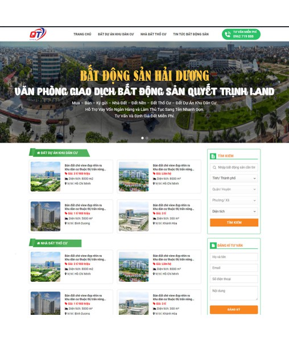Click the Họ và tên input field
The image size is (289, 341).
tap(234, 257)
